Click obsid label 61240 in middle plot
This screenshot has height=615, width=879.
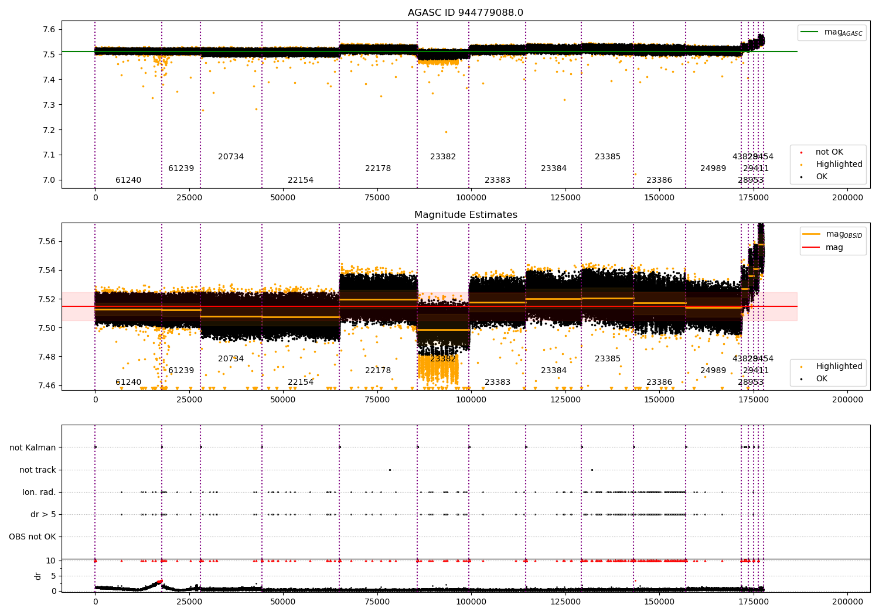(x=128, y=382)
